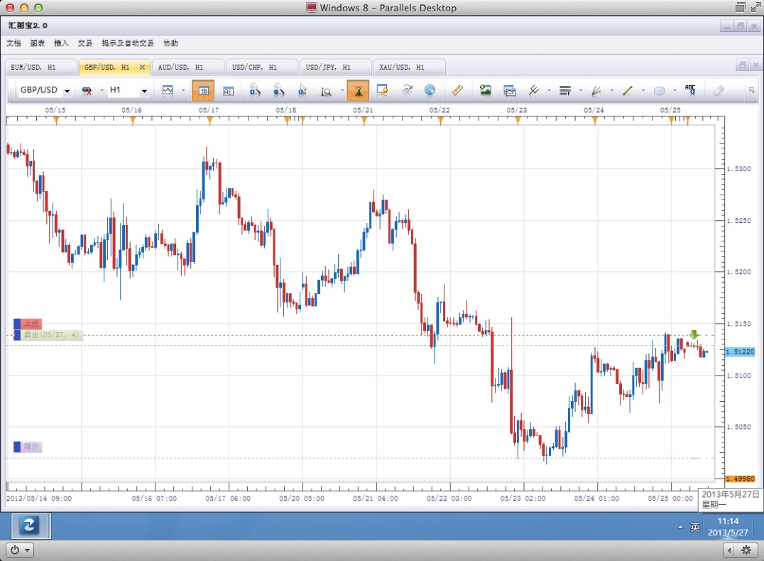This screenshot has width=764, height=561.
Task: Click the 英 input language indicator
Action: point(695,527)
